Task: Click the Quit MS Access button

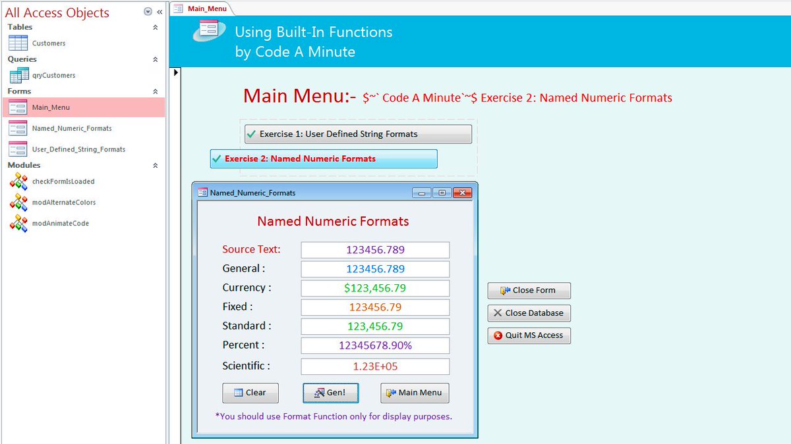Action: 529,335
